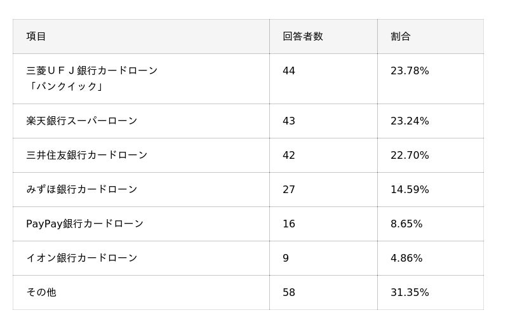This screenshot has width=508, height=329.
Task: Click the 項目 column header
Action: (x=36, y=36)
